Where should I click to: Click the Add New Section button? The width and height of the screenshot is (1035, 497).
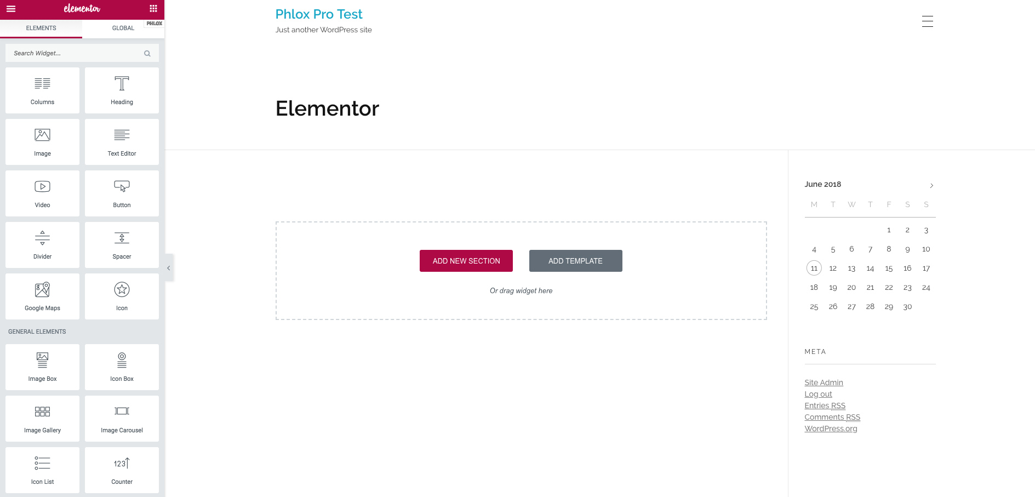[466, 261]
